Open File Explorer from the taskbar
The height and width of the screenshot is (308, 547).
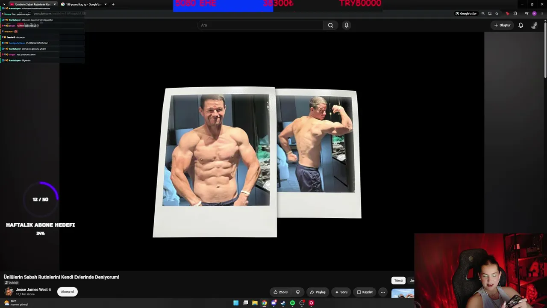pos(255,303)
